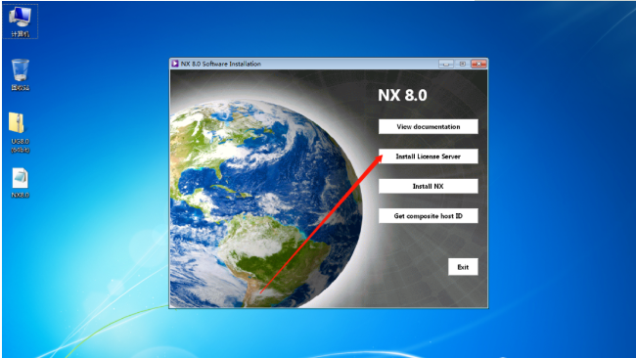Select the Recycle Bin desktop icon

(21, 74)
